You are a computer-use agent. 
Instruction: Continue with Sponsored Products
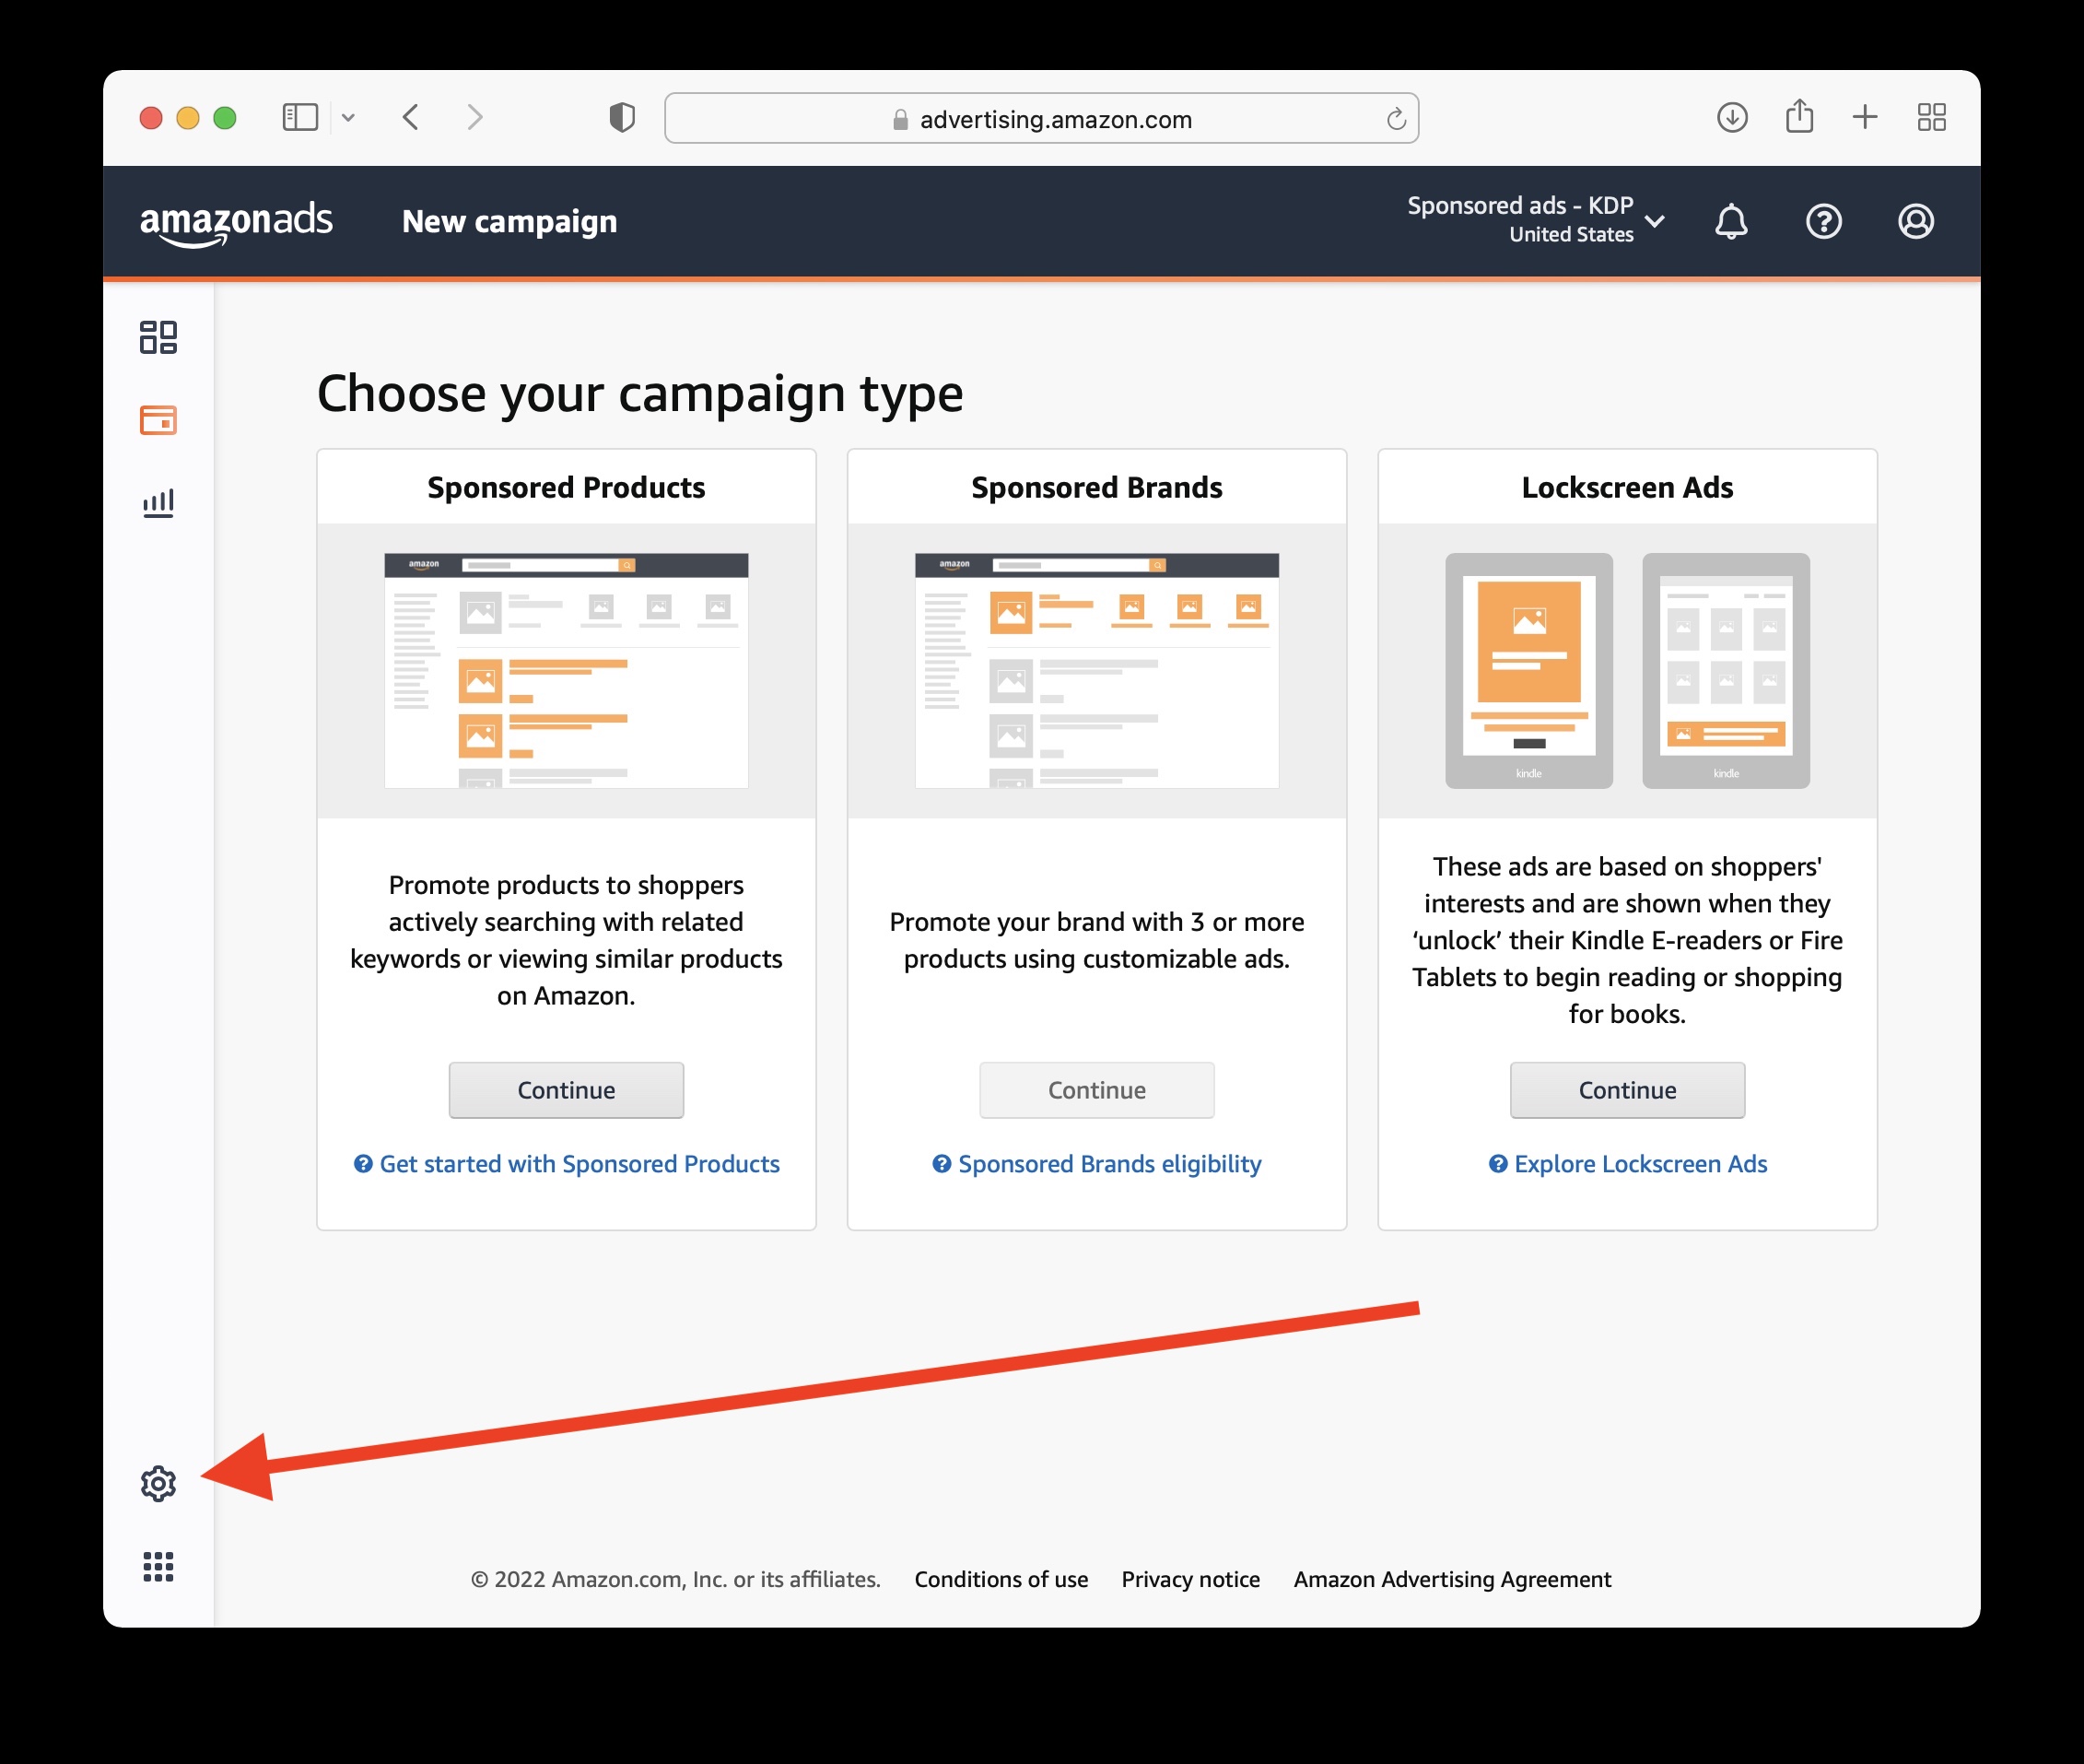pyautogui.click(x=566, y=1090)
